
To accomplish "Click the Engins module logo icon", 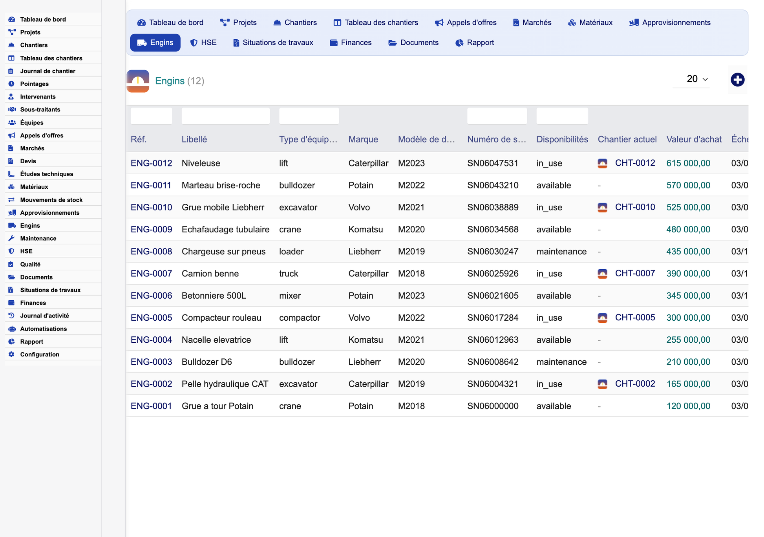I will click(138, 81).
